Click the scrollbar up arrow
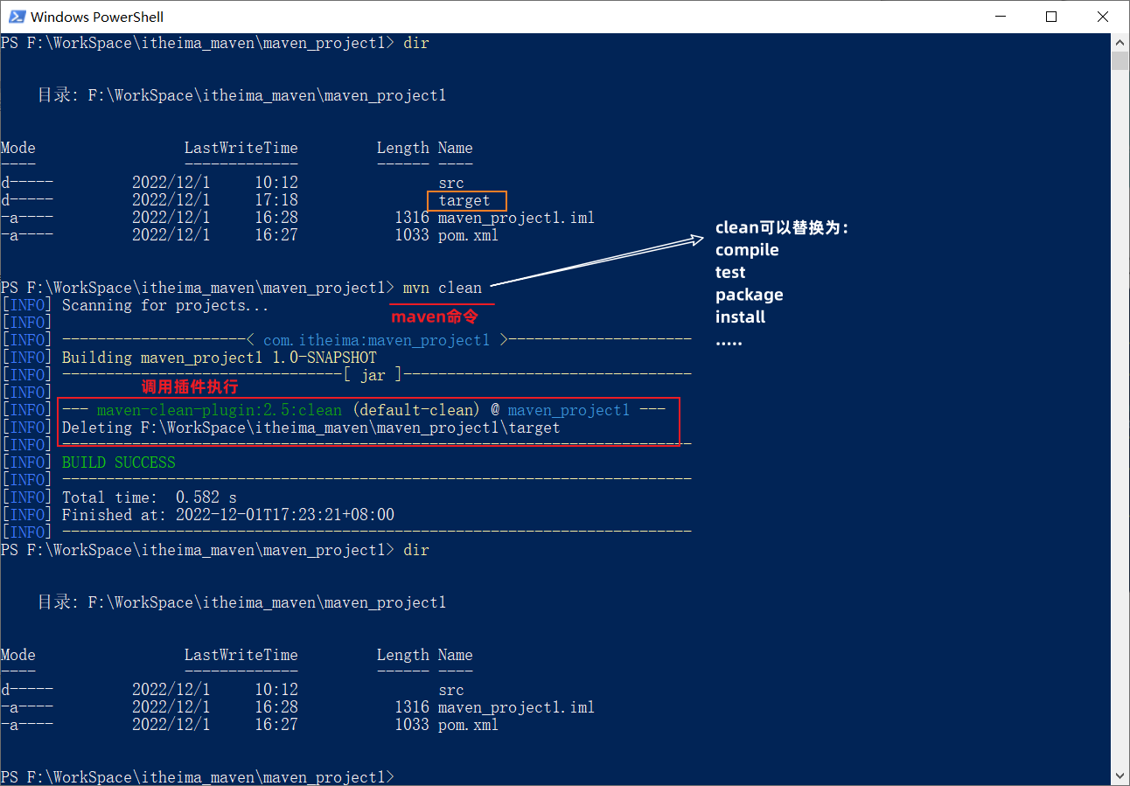The image size is (1130, 786). point(1120,42)
